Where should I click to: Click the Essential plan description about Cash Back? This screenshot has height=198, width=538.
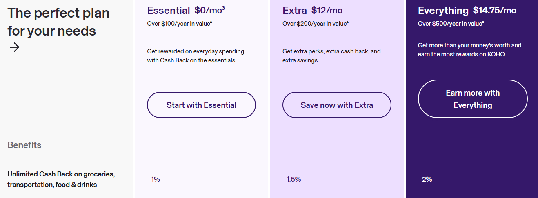pyautogui.click(x=196, y=56)
